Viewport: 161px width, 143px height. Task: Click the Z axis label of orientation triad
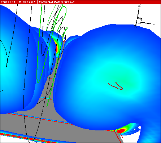139,5
